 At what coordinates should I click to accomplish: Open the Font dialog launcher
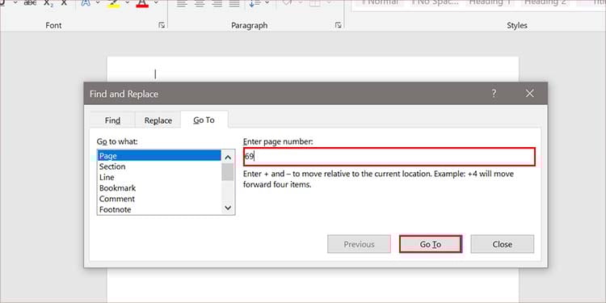pyautogui.click(x=162, y=25)
